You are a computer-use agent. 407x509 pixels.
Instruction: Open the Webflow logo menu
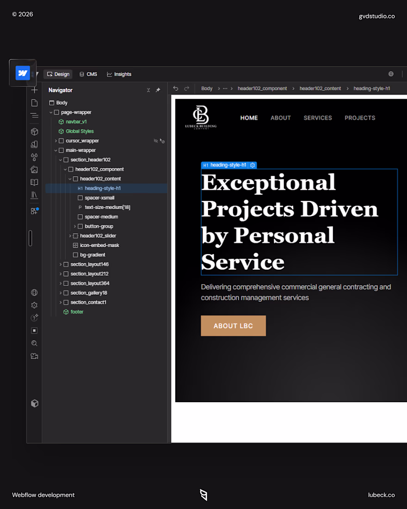[x=23, y=73]
